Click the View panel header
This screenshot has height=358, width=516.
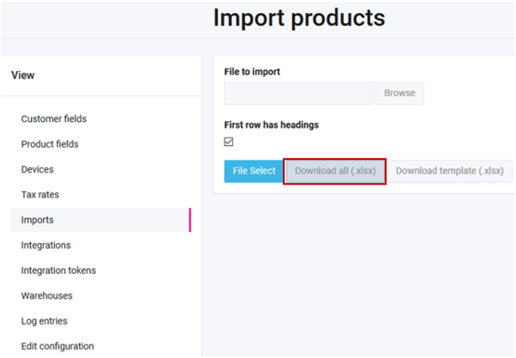[x=23, y=76]
